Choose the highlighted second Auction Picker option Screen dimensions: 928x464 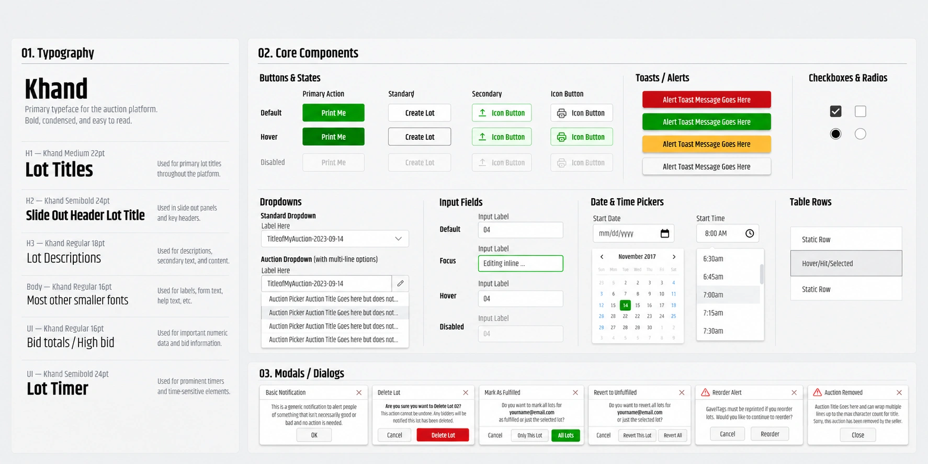[335, 313]
